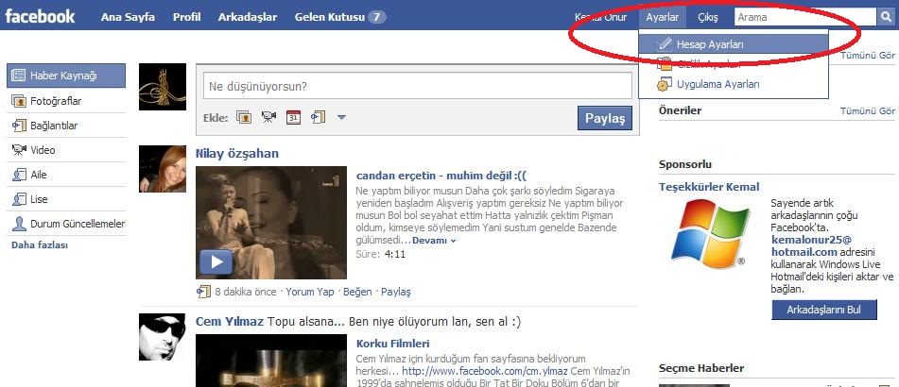Click own profile picture next to status box

pos(163,87)
